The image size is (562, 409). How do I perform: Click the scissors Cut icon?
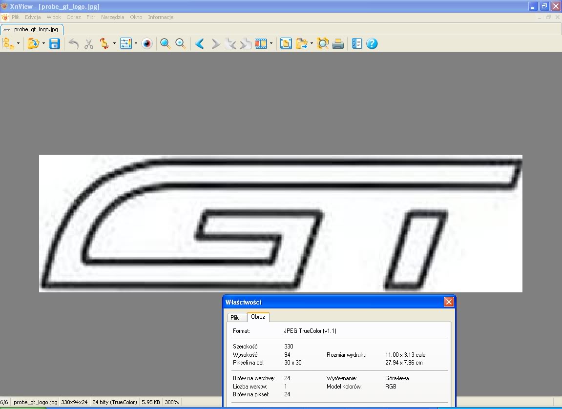88,44
